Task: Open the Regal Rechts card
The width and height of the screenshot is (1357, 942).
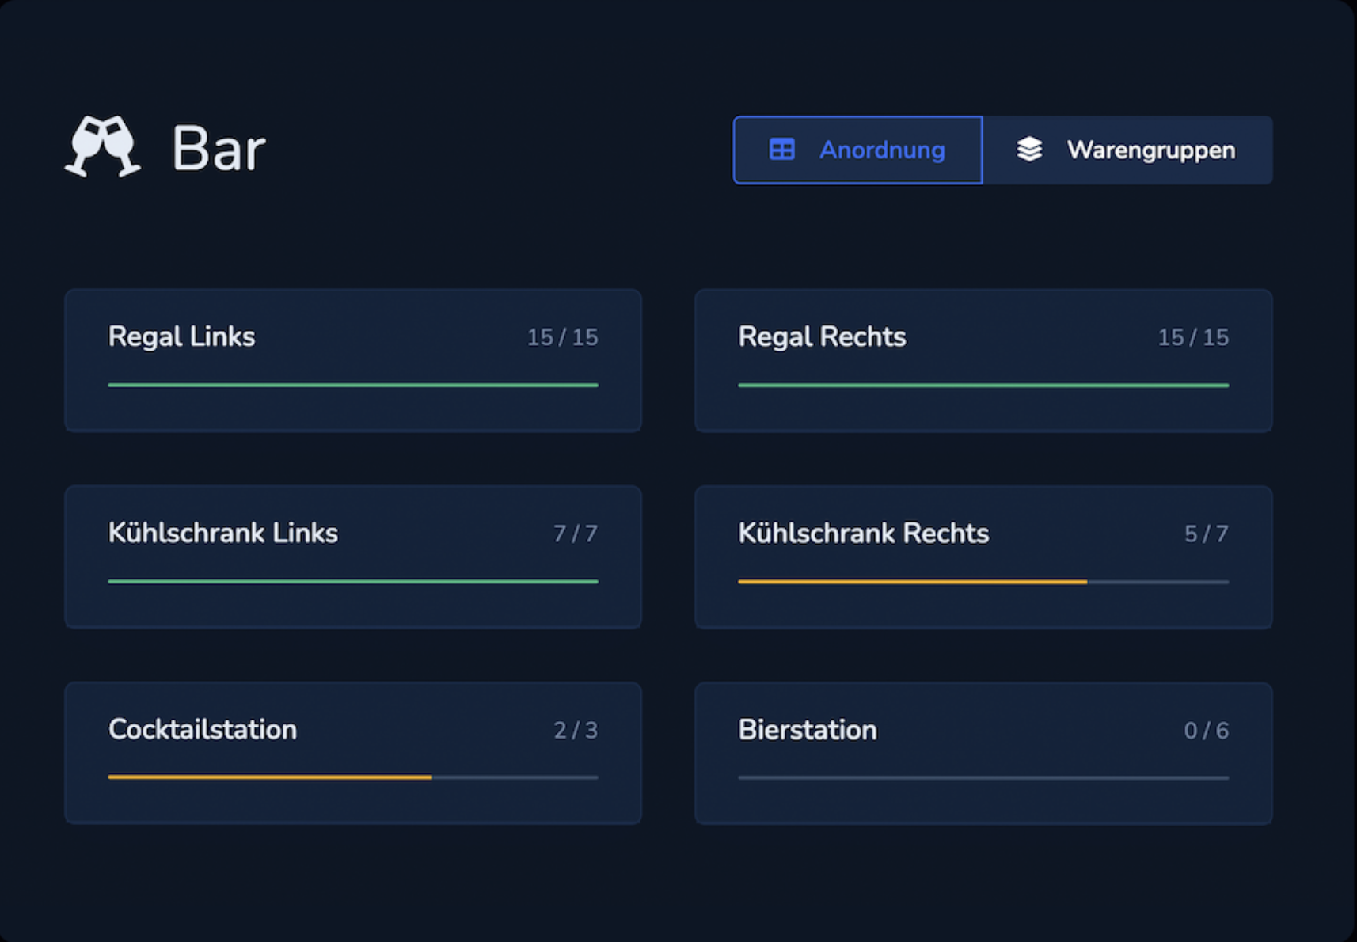Action: click(x=983, y=361)
